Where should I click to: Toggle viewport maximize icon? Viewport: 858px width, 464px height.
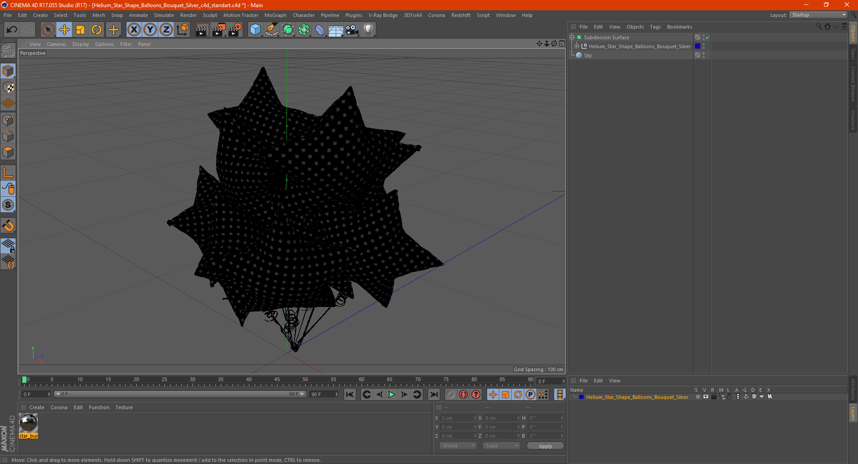(562, 44)
